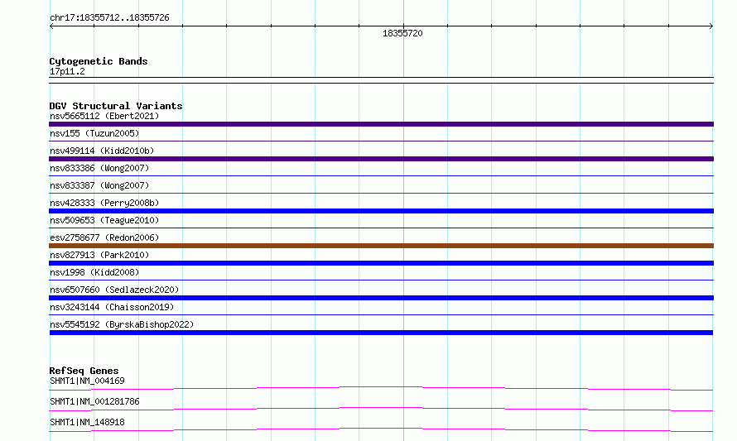Click the 17p11.2 band label
Viewport: 737px width, 441px height.
click(x=67, y=71)
